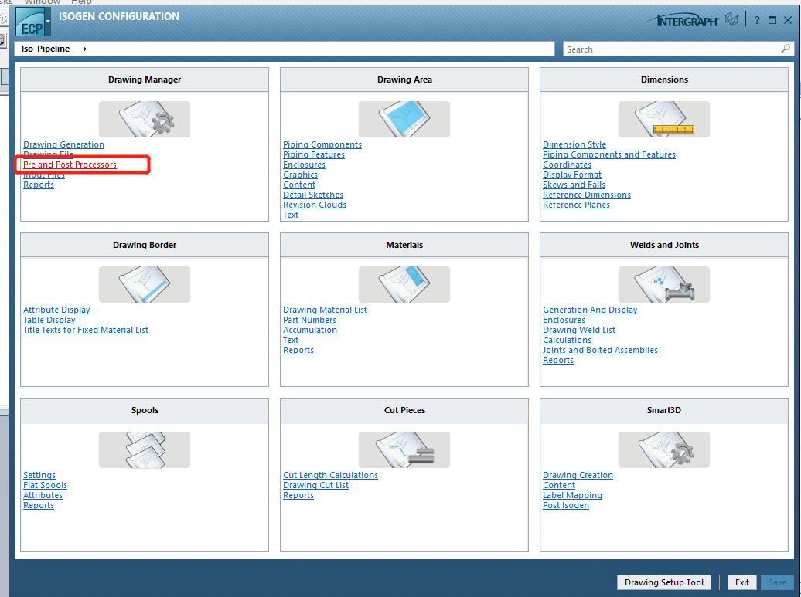
Task: Open Piping Components and Features link
Action: tap(609, 154)
